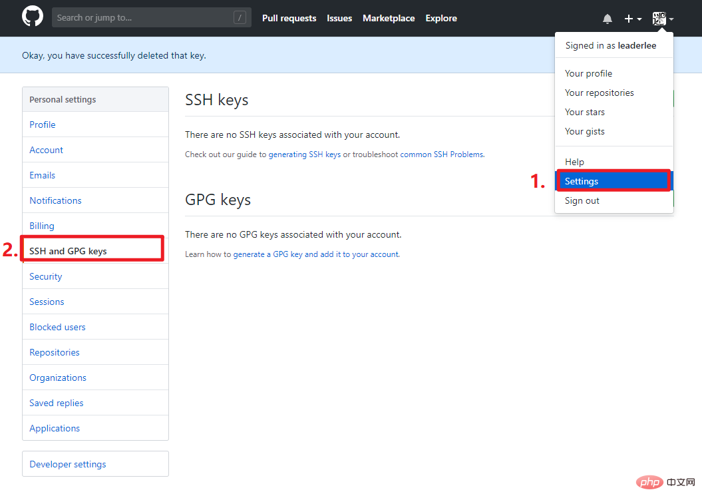Image resolution: width=702 pixels, height=504 pixels.
Task: Open common SSH Problems link
Action: click(x=441, y=154)
